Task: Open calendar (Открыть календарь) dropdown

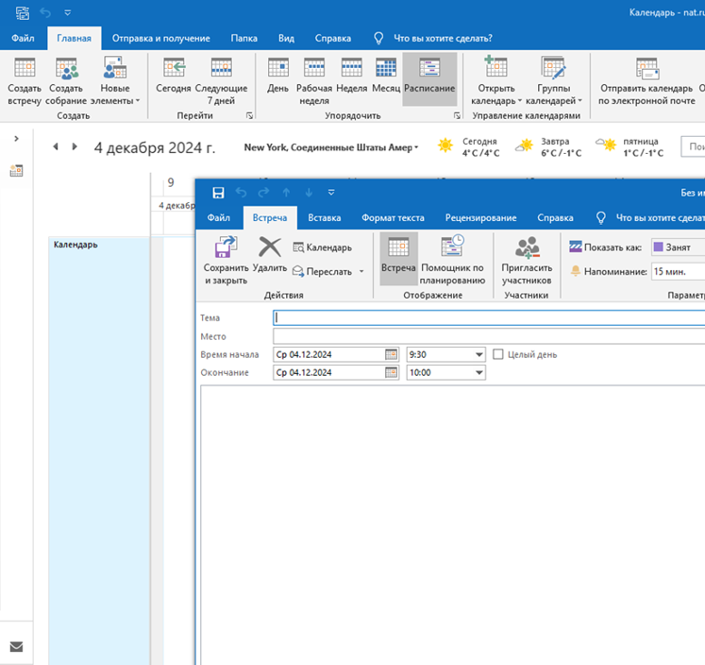Action: (x=495, y=81)
